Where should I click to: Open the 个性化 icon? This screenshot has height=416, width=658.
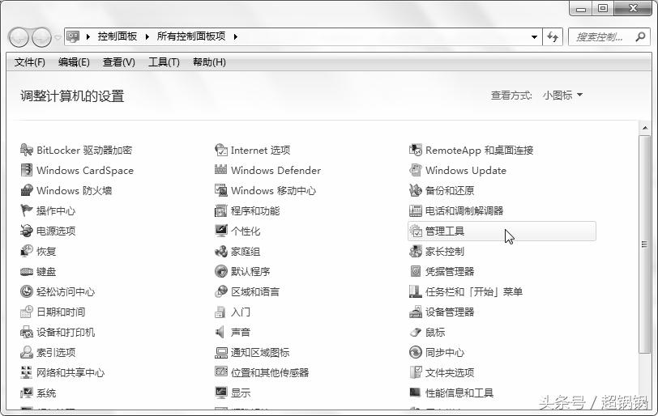(220, 231)
